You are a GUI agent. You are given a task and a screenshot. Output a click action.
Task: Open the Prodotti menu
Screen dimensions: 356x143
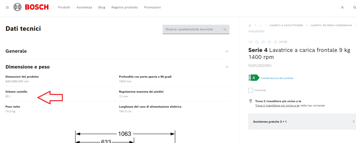(64, 7)
